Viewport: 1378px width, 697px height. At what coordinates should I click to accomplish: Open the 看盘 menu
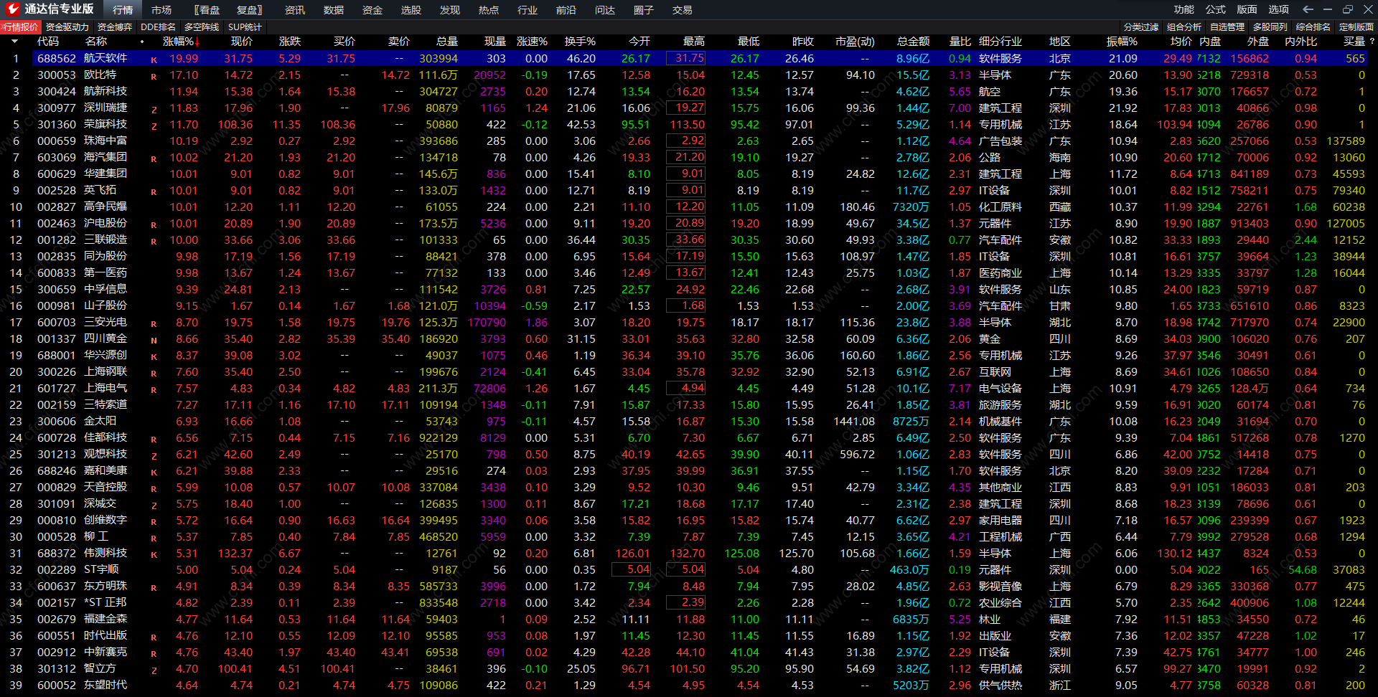[x=207, y=10]
